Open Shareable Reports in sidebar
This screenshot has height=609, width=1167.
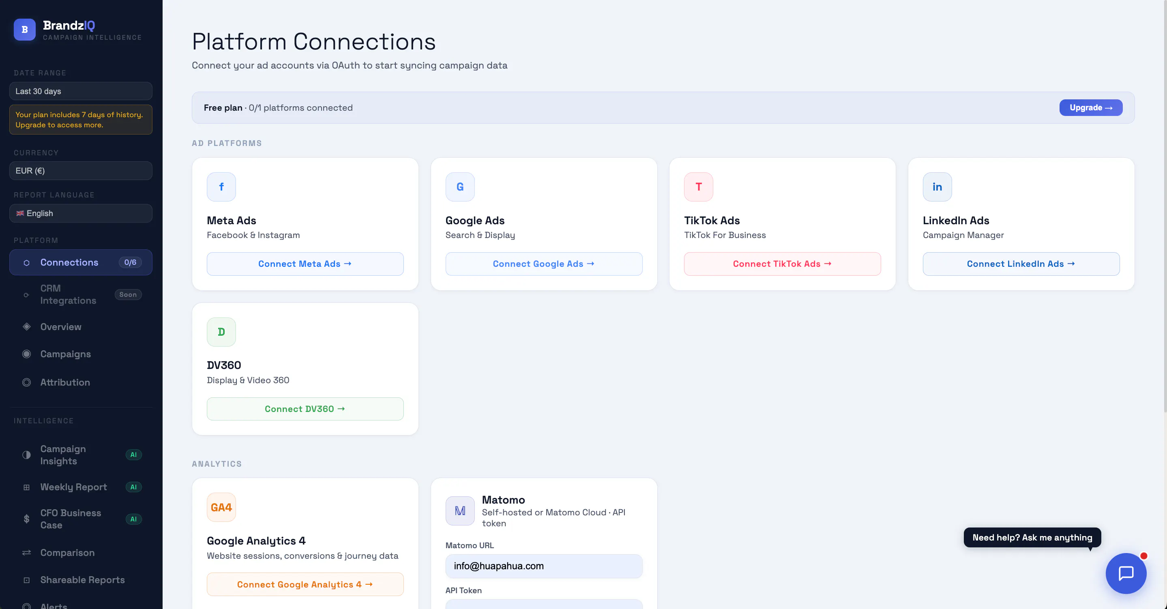81,580
